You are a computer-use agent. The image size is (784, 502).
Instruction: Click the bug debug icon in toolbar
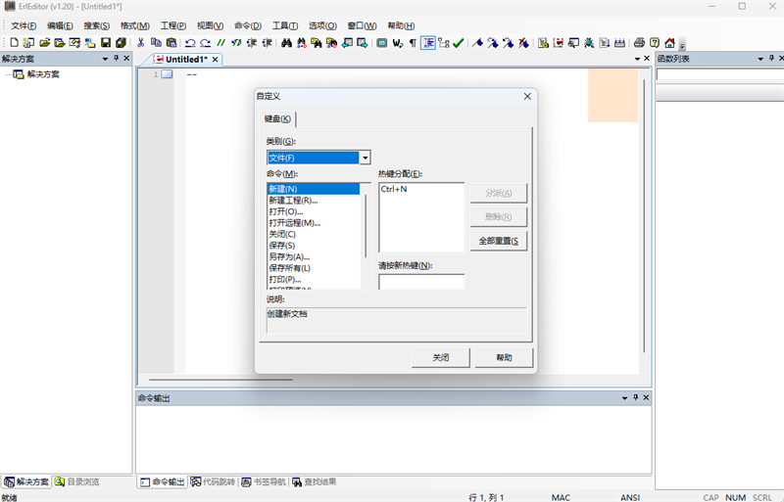[x=589, y=43]
